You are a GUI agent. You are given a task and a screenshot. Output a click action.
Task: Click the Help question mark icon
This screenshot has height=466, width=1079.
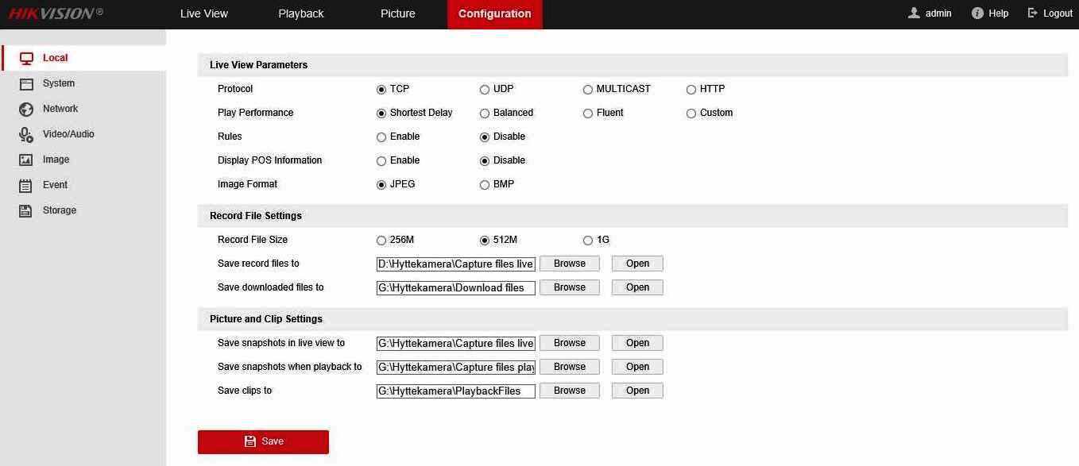click(977, 13)
